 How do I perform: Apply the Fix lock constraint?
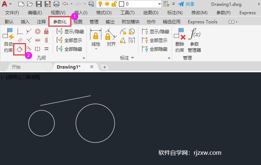pyautogui.click(x=46, y=31)
